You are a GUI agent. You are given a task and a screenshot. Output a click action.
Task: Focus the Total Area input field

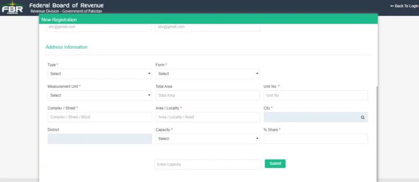pyautogui.click(x=207, y=95)
